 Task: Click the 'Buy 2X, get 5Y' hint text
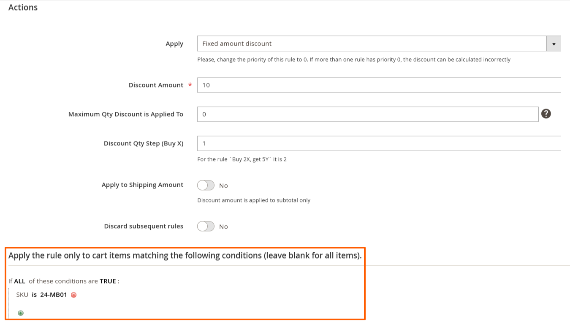(x=242, y=159)
